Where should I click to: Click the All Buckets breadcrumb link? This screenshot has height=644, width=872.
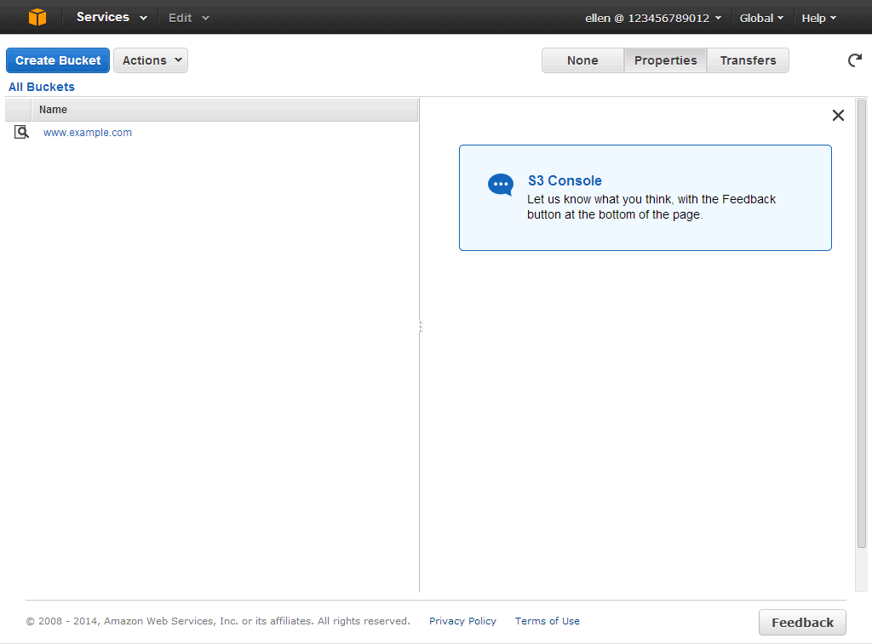pyautogui.click(x=42, y=87)
